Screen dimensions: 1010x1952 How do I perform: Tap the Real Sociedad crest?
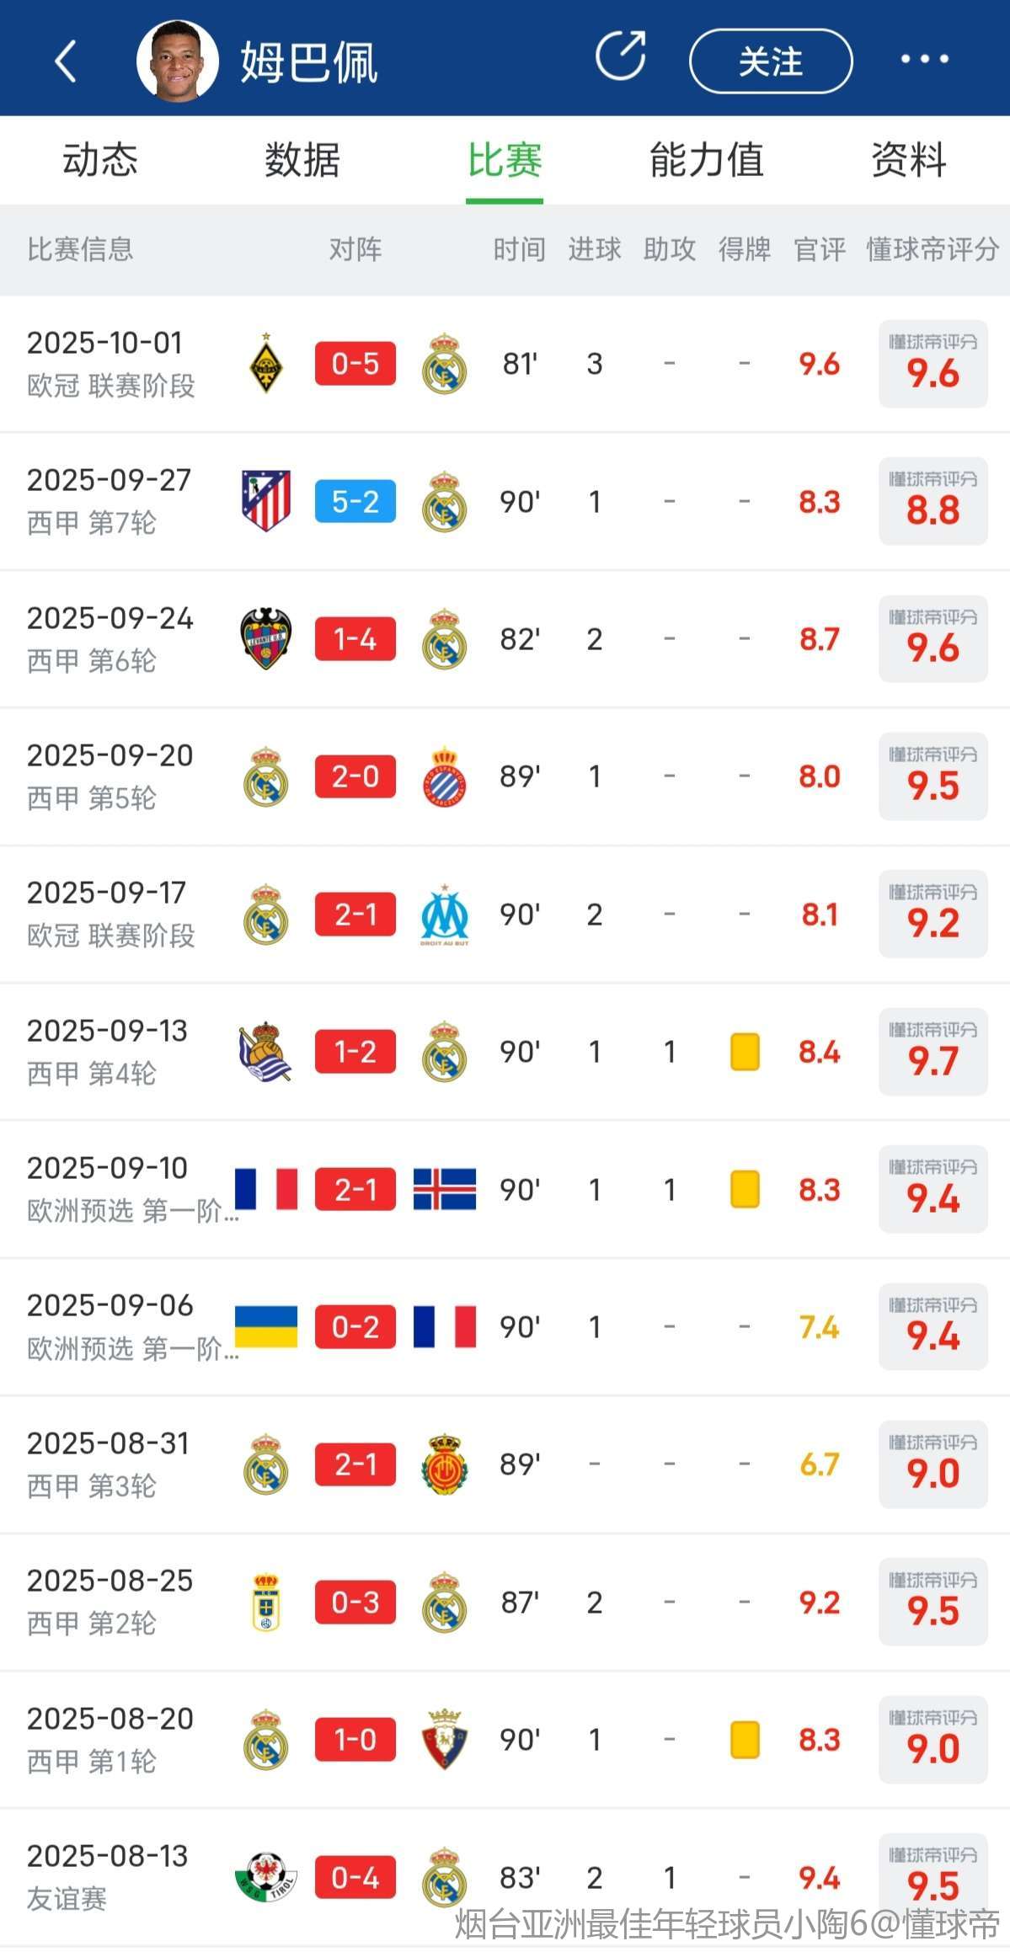click(266, 1051)
